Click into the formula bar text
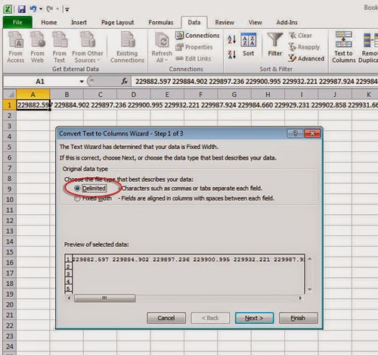Viewport: 378px width, 355px height. point(255,82)
